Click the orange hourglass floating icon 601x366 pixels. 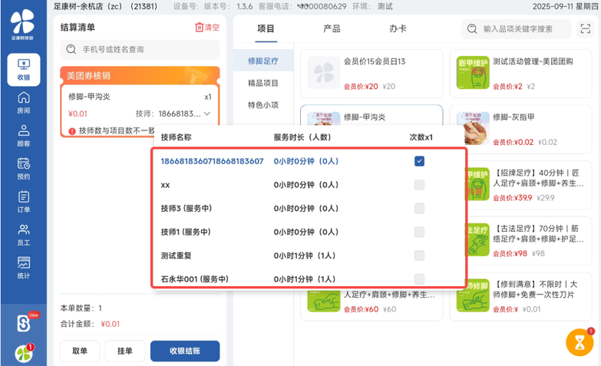pyautogui.click(x=580, y=342)
